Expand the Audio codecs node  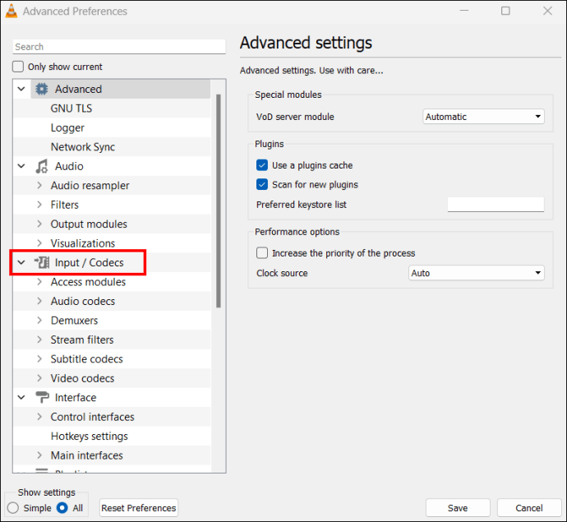click(x=39, y=301)
